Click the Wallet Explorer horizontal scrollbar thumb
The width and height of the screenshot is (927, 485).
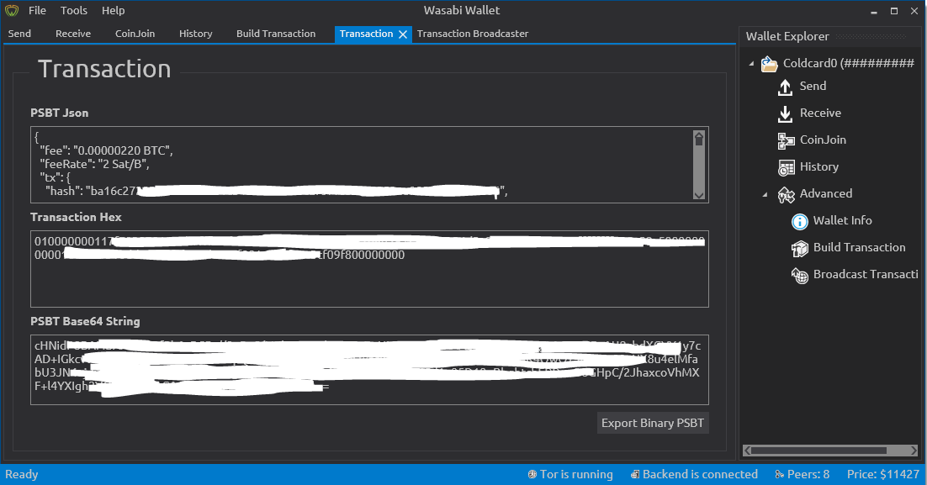click(818, 451)
